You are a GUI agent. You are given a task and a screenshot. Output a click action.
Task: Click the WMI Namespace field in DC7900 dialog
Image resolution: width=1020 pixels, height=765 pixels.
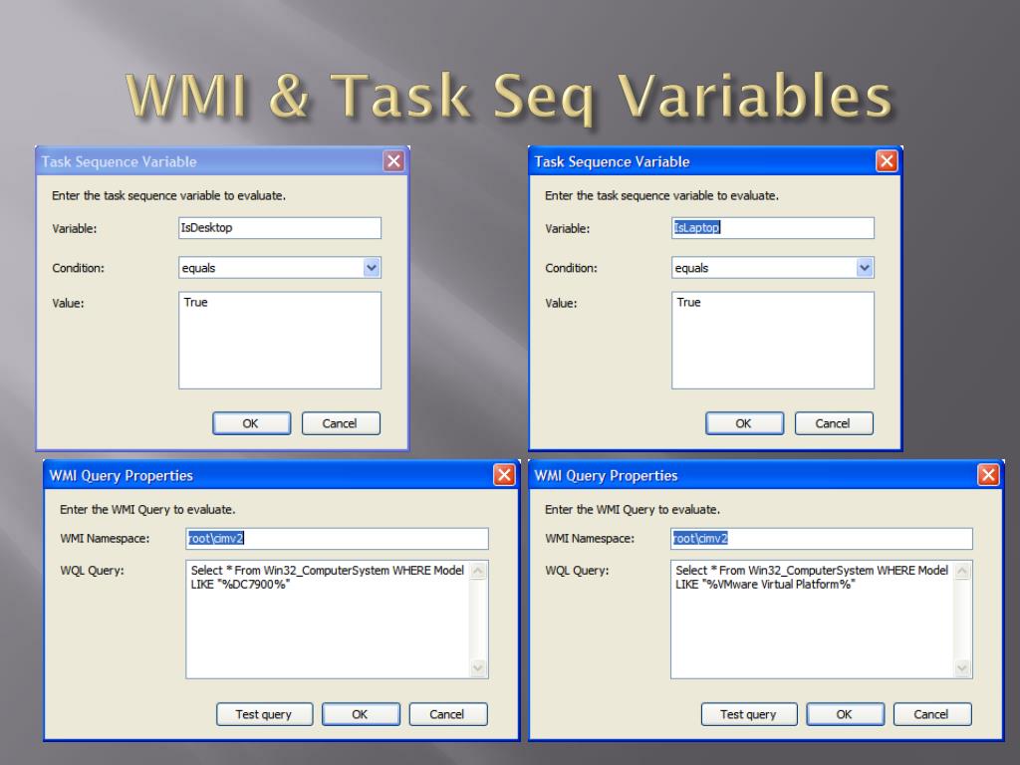pos(337,539)
